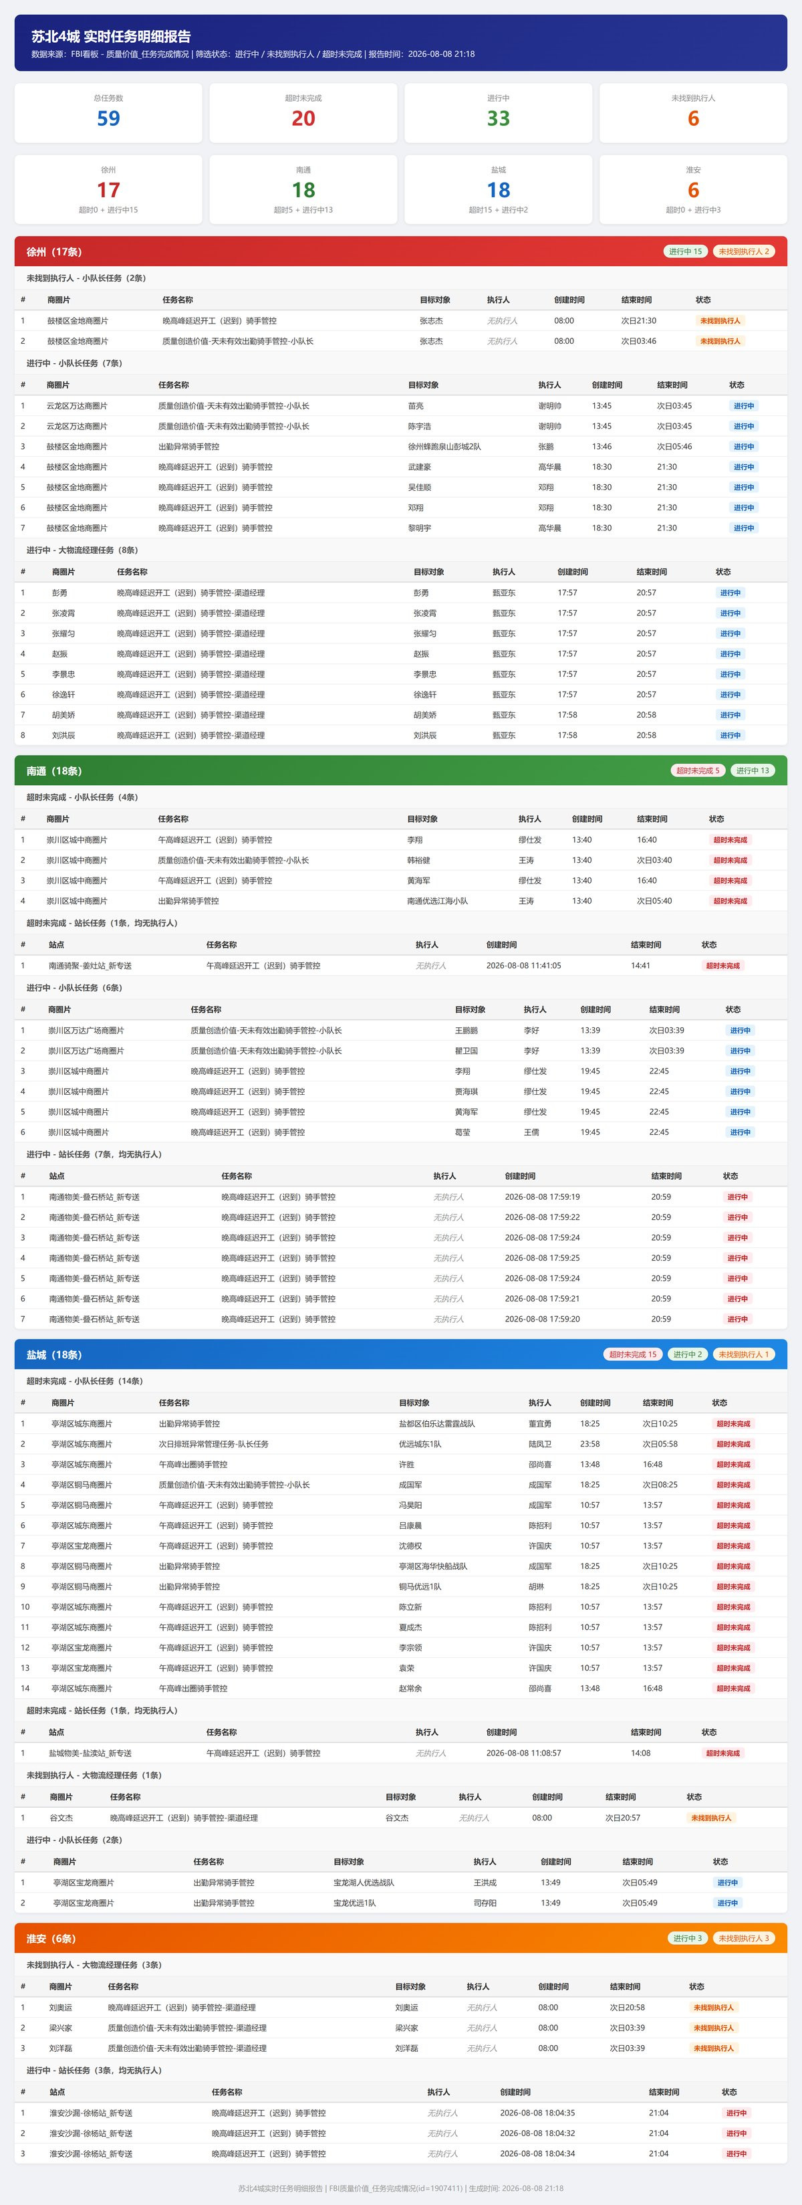Image resolution: width=802 pixels, height=2205 pixels.
Task: Click the 盐城（18条）section header
Action: coord(401,1354)
